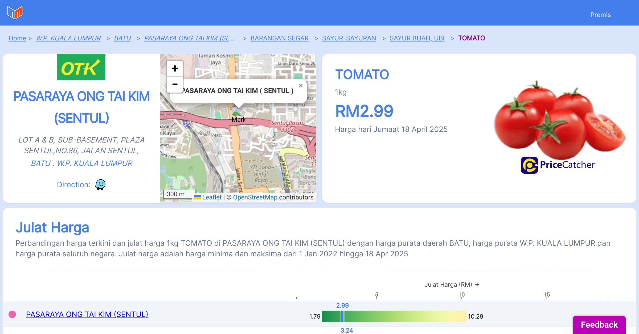Click the OTK store logo
Image resolution: width=639 pixels, height=334 pixels.
click(81, 67)
